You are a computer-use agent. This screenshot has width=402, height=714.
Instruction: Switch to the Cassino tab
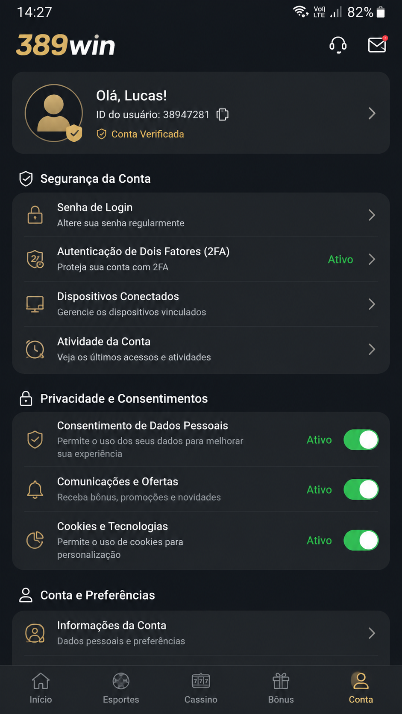click(201, 688)
